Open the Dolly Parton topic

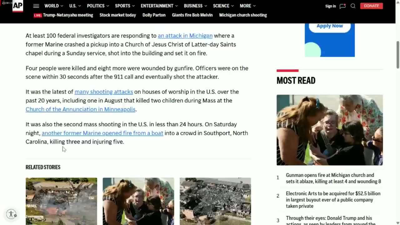pyautogui.click(x=154, y=15)
